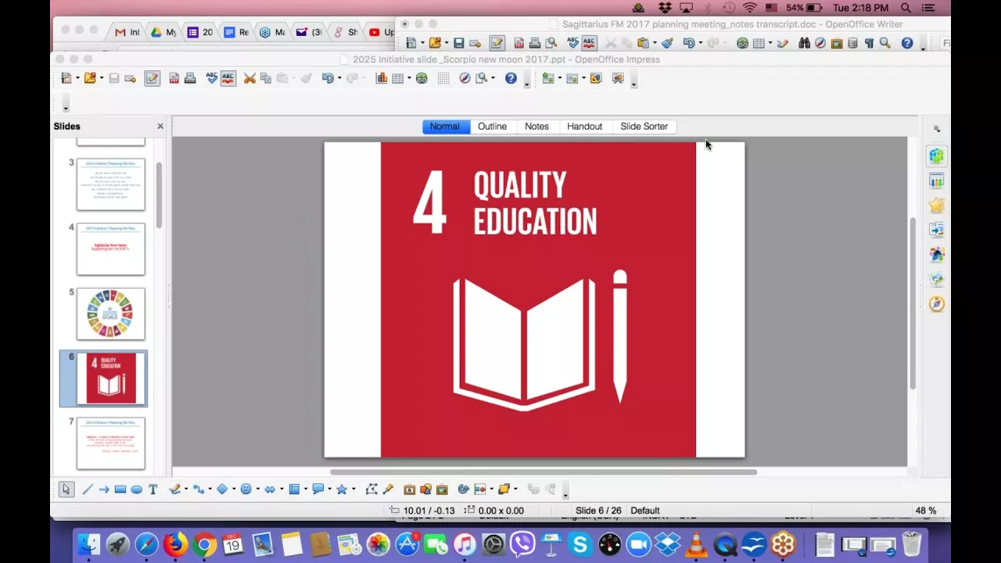
Task: Open Firefox from the Dock
Action: (x=176, y=544)
